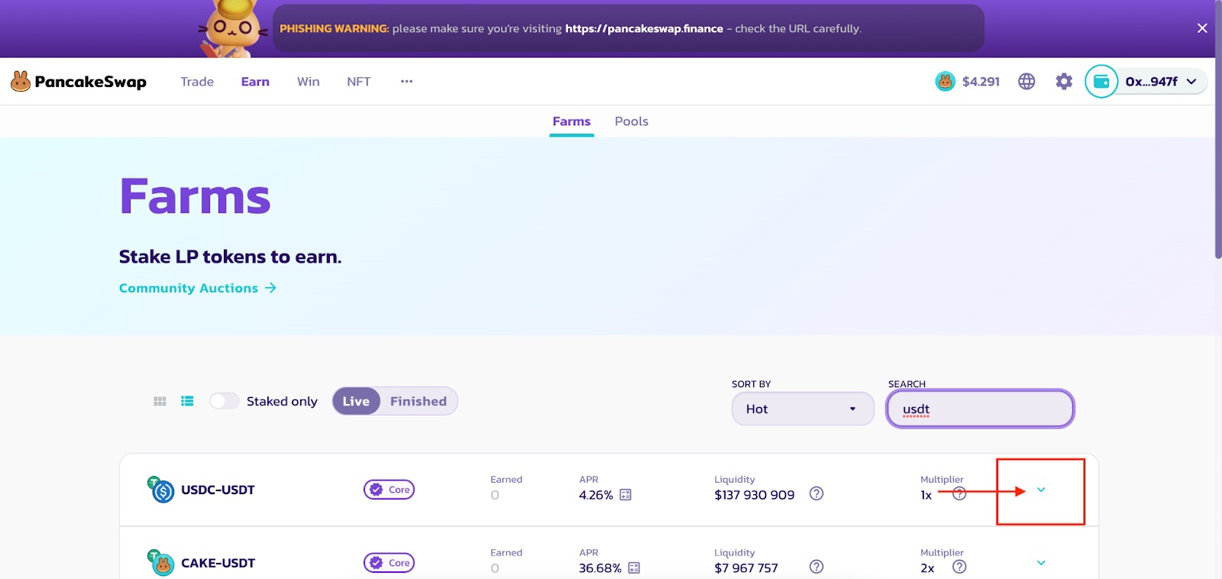Select the Live farms filter
The width and height of the screenshot is (1222, 579).
coord(356,401)
